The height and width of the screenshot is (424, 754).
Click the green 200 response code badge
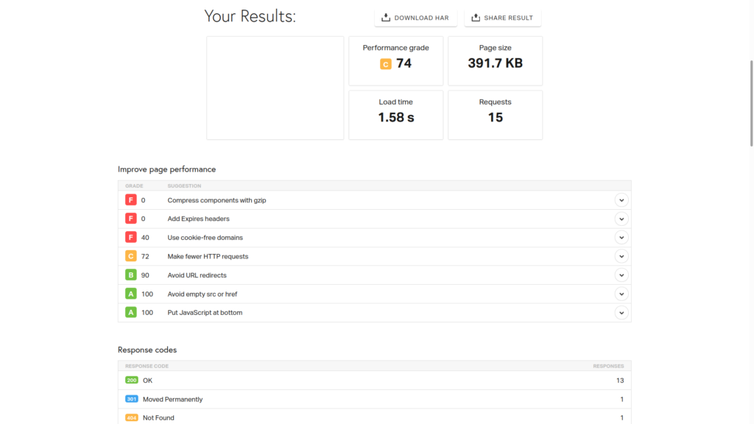click(132, 381)
